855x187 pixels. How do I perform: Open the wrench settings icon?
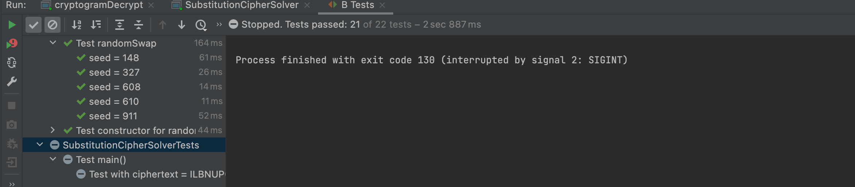point(12,81)
